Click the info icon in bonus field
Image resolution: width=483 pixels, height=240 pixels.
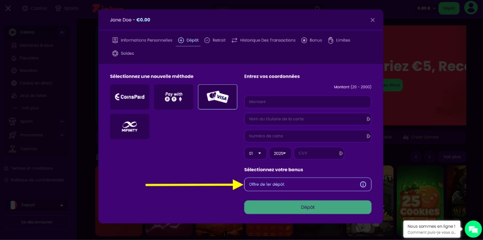tap(363, 184)
